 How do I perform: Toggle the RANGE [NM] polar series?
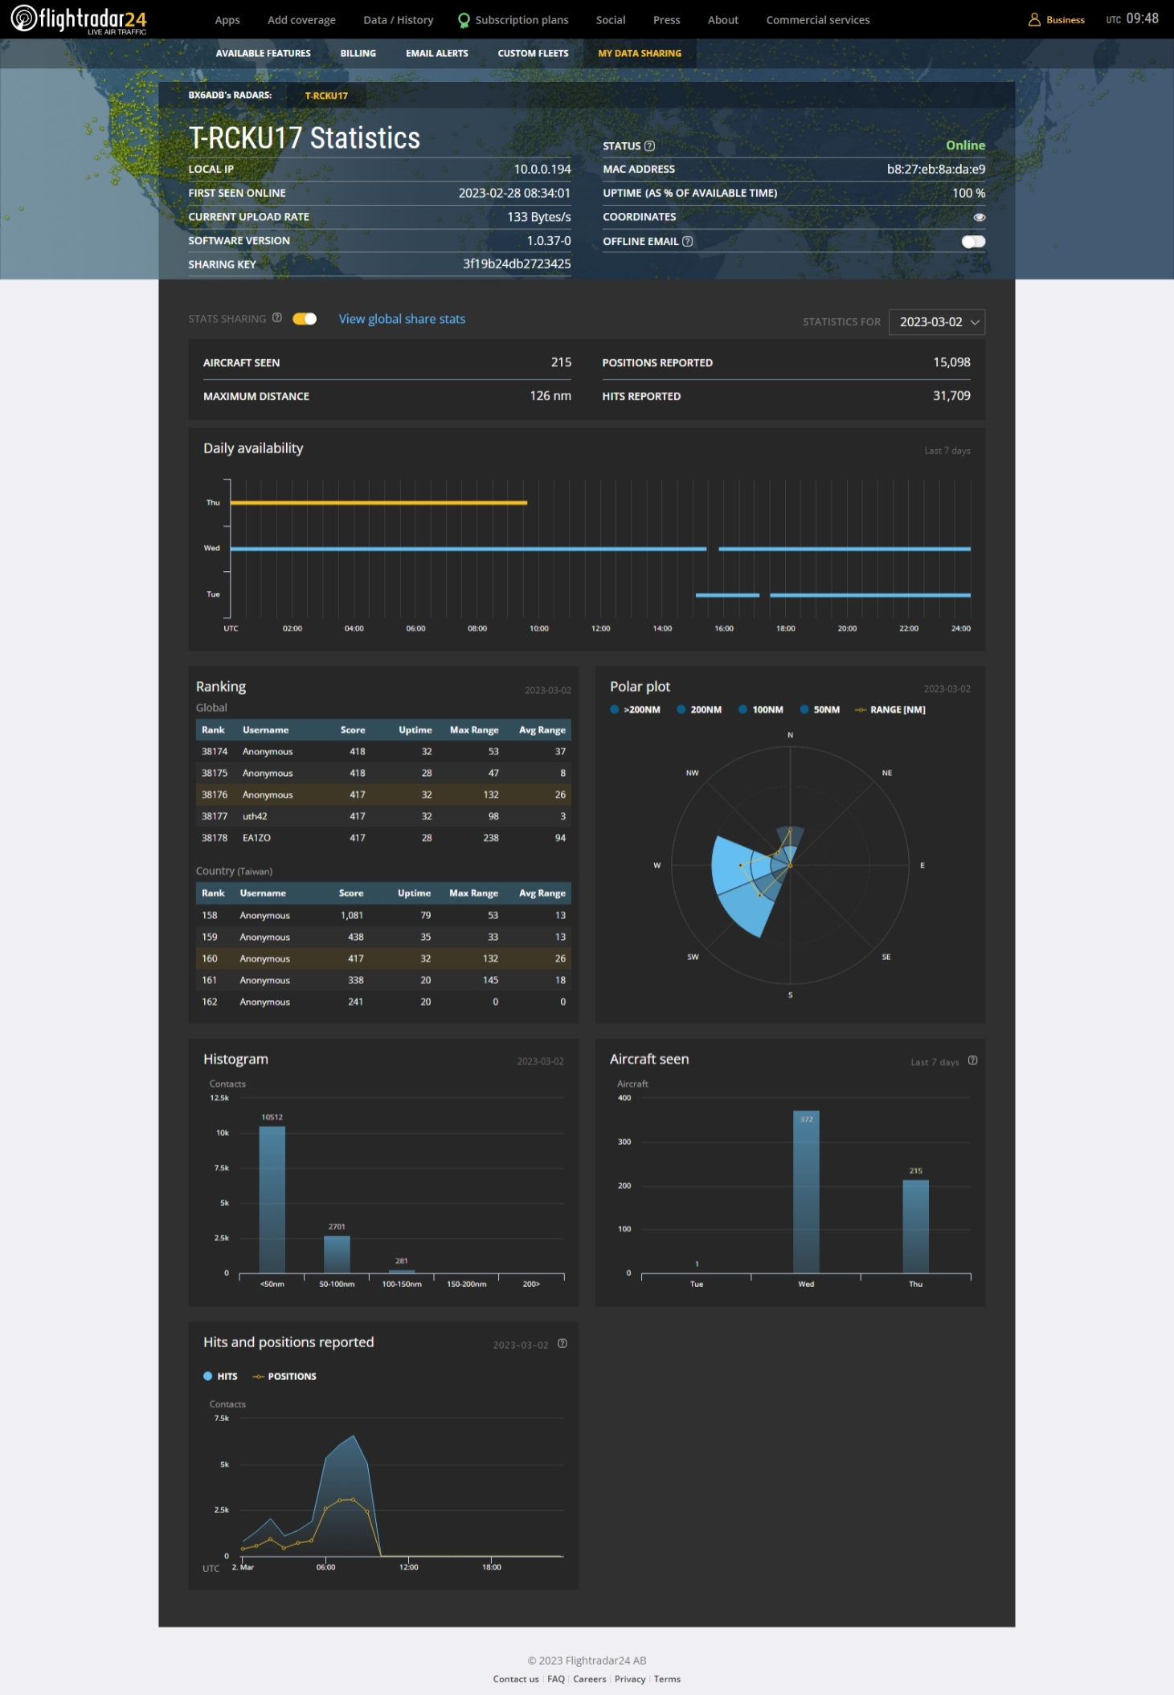(x=890, y=710)
